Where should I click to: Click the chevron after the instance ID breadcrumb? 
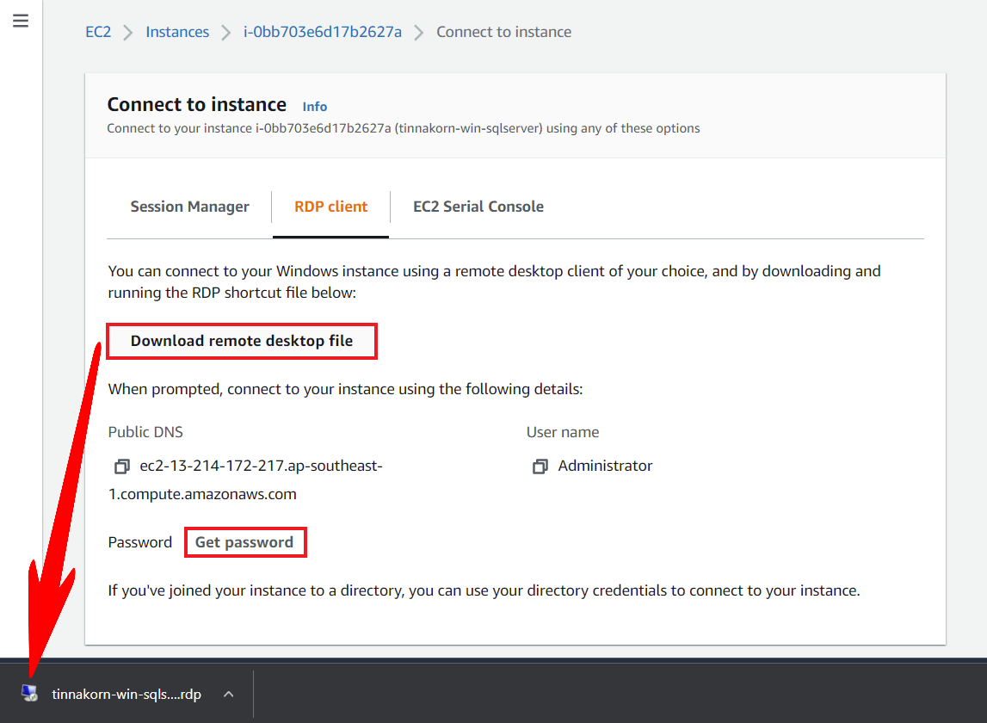418,32
